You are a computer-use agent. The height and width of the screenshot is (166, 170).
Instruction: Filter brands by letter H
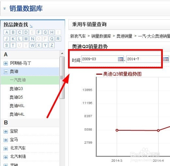[x=52, y=32]
